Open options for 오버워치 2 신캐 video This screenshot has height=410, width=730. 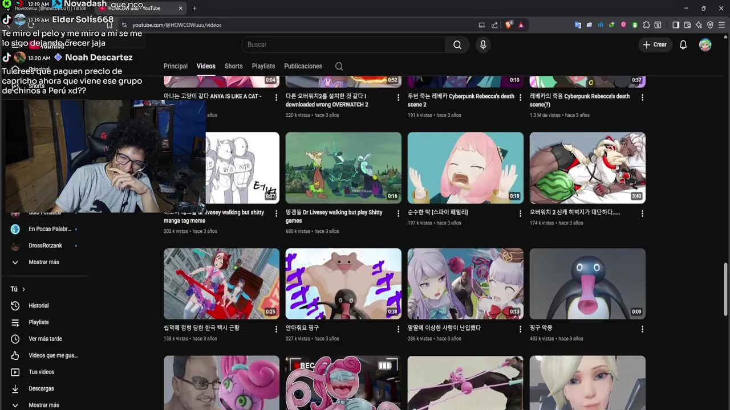(642, 214)
